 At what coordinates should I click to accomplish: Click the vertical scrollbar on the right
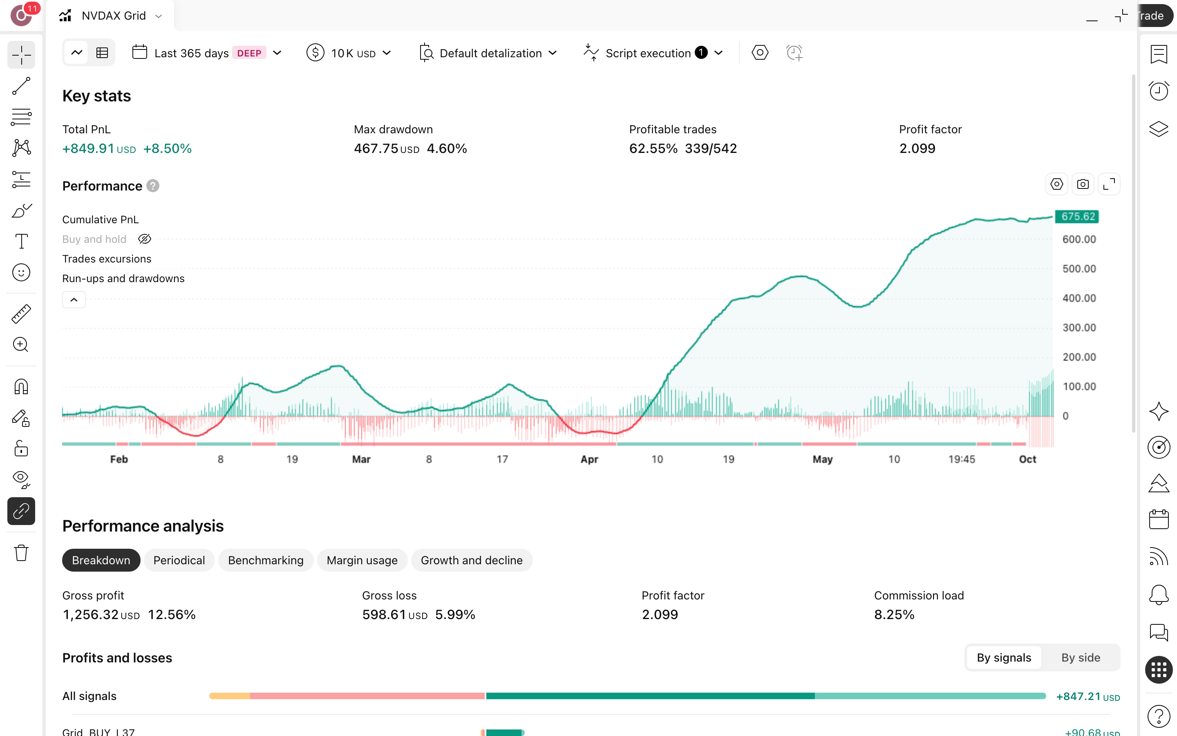[x=1133, y=253]
